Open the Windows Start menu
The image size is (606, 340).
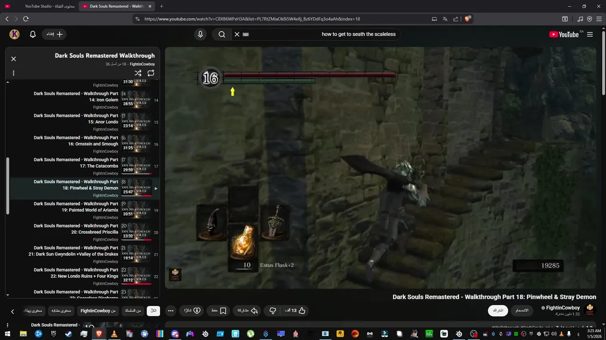8,334
